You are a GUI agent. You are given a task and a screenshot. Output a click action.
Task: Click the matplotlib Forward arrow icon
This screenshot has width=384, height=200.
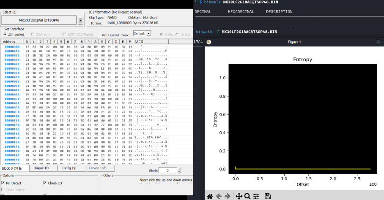coord(228,196)
